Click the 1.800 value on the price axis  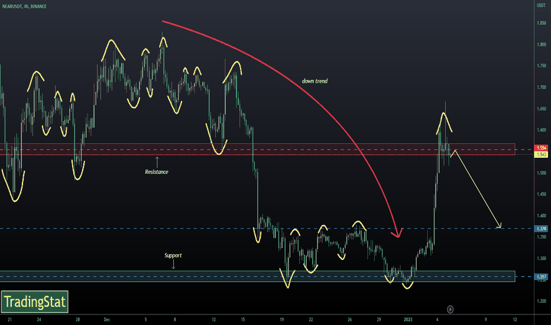pyautogui.click(x=542, y=45)
